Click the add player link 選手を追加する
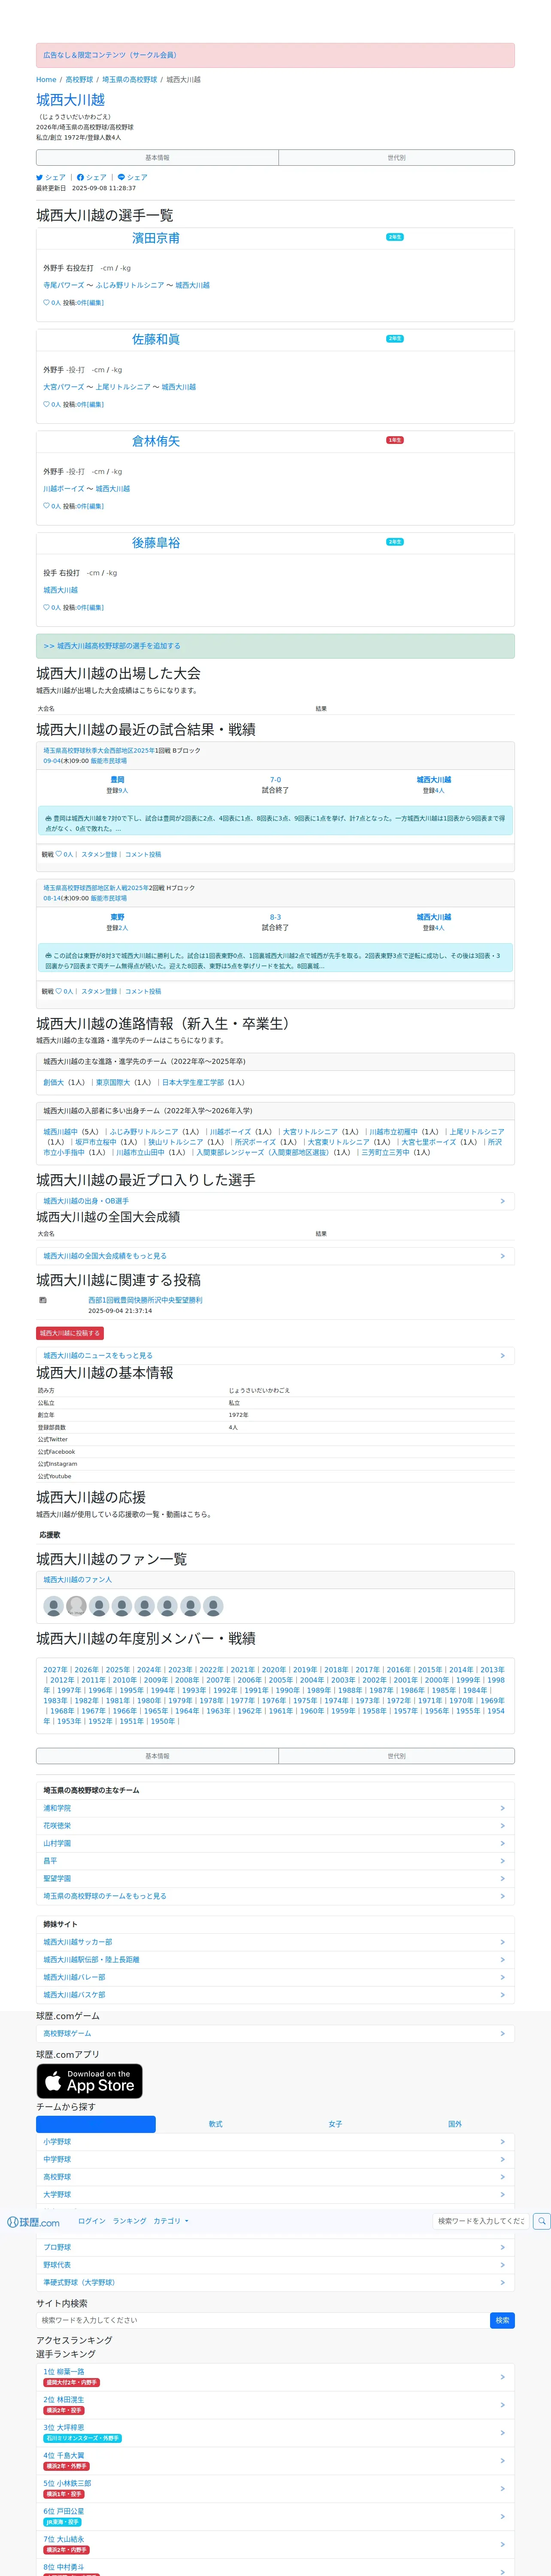The image size is (551, 2576). [x=112, y=646]
